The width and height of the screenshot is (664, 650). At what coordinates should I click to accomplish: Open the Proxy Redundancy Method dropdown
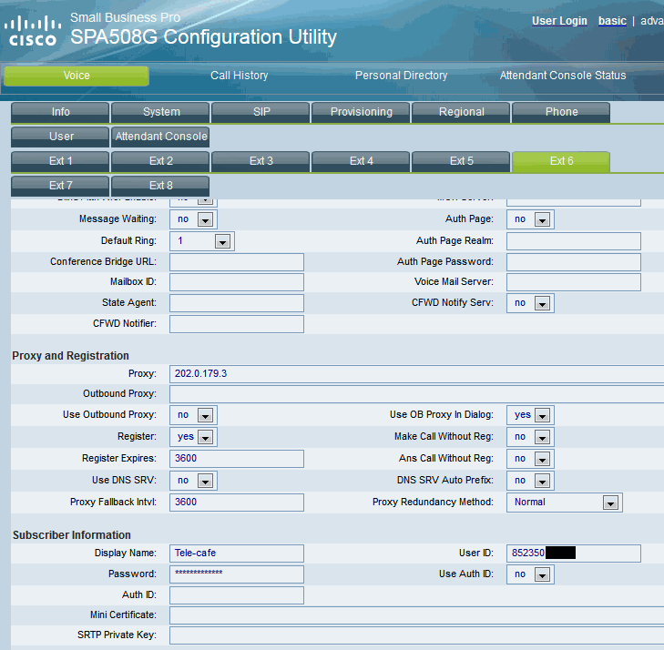click(x=565, y=503)
